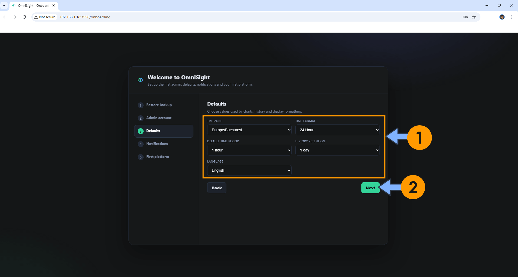Open the Language dropdown showing English
Viewport: 518px width, 277px height.
pyautogui.click(x=249, y=170)
